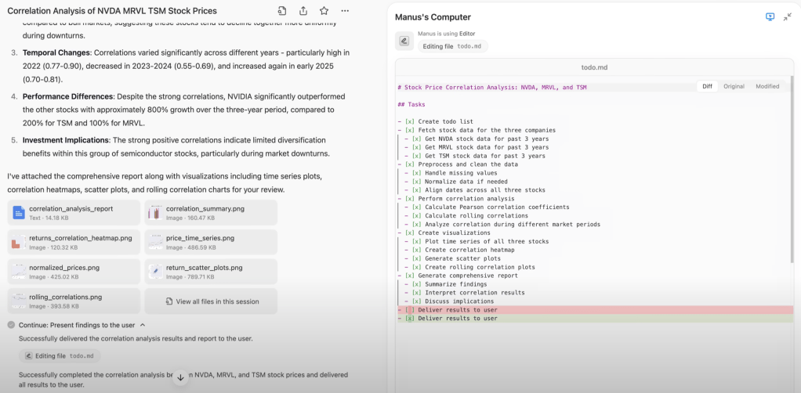The width and height of the screenshot is (801, 393).
Task: Click the blue screen playback icon
Action: point(770,16)
